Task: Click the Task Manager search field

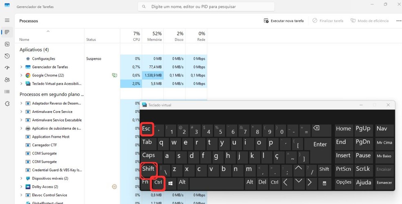Action: [x=206, y=7]
